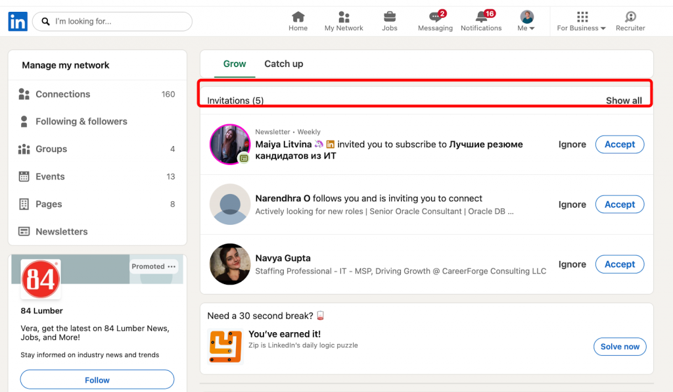Click the LinkedIn logo

(x=17, y=21)
